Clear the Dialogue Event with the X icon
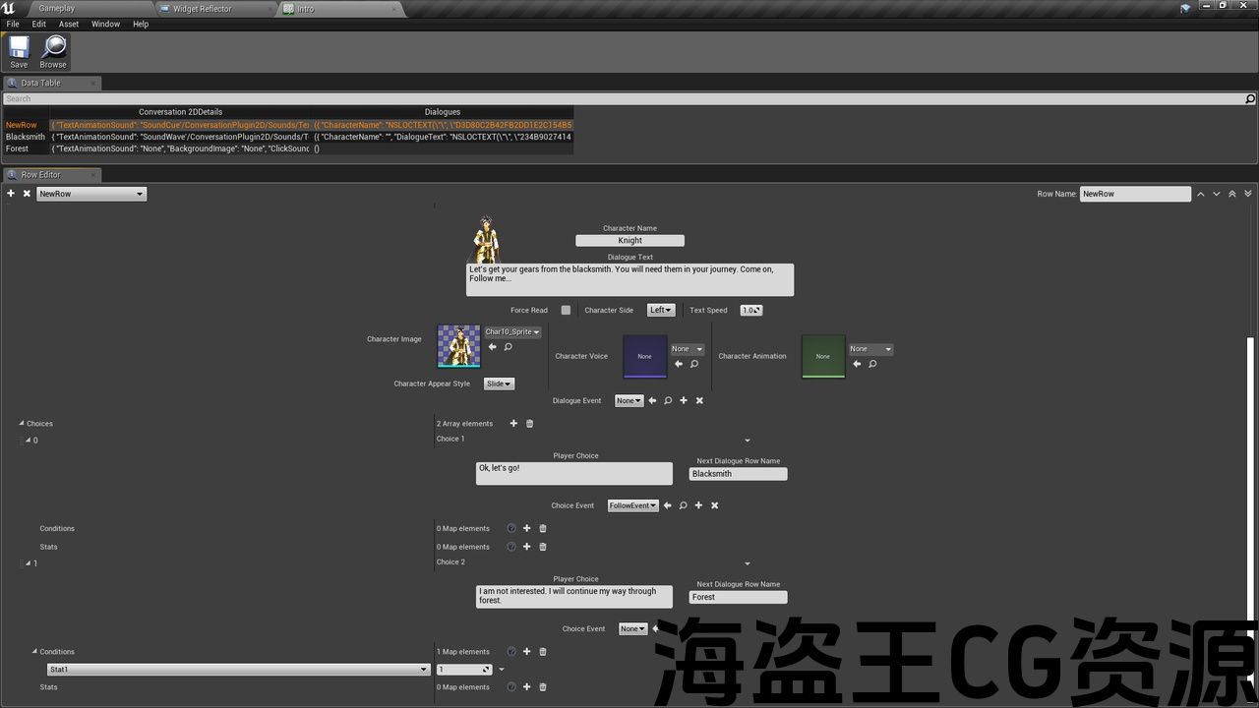1259x708 pixels. click(x=699, y=401)
